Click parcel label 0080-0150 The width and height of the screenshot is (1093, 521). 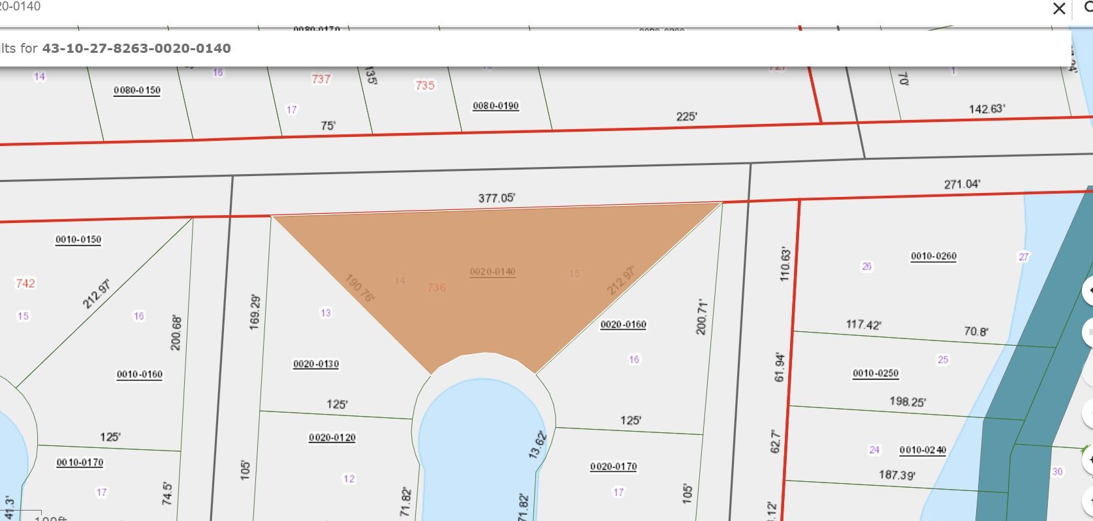click(137, 90)
